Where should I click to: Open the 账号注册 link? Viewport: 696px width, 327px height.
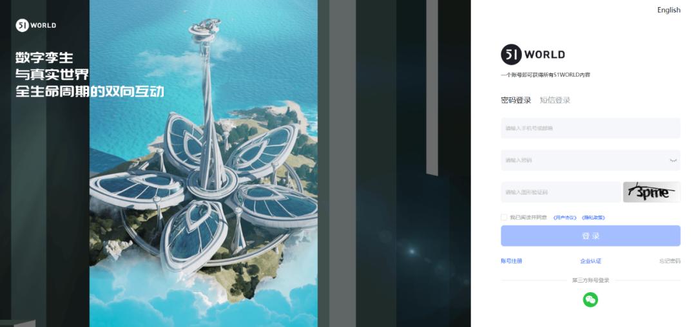click(x=511, y=261)
